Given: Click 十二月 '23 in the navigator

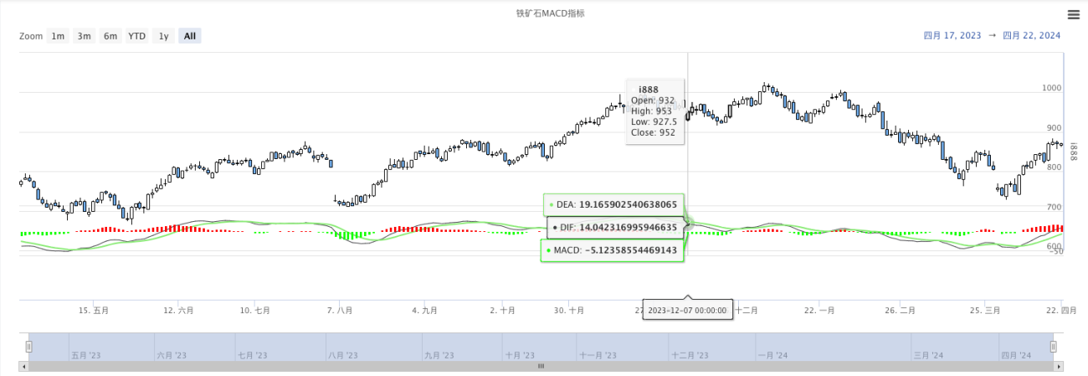Looking at the screenshot, I should point(690,356).
